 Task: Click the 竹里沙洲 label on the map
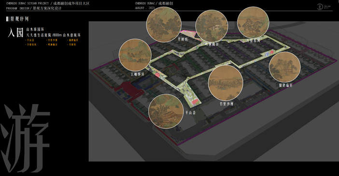(x=226, y=104)
